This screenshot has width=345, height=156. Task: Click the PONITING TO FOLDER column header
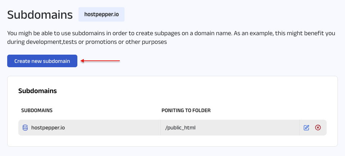click(186, 110)
